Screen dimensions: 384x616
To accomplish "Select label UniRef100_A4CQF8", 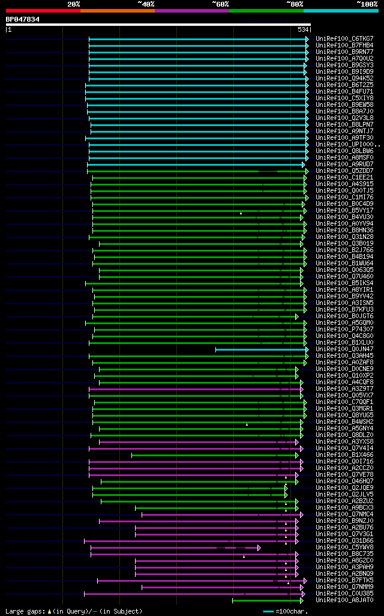I will [x=344, y=382].
